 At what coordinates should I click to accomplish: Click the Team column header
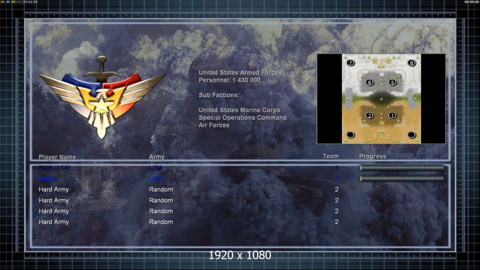point(331,156)
